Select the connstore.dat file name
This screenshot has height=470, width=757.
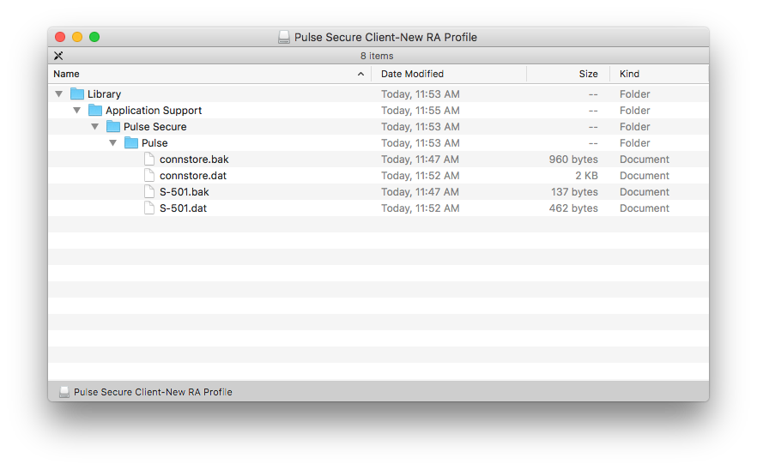point(193,176)
